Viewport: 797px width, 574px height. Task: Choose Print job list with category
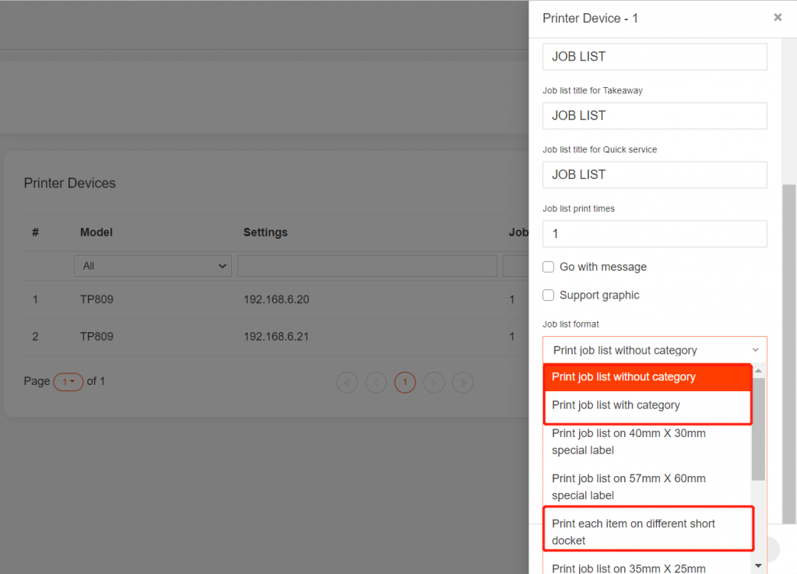tap(647, 405)
